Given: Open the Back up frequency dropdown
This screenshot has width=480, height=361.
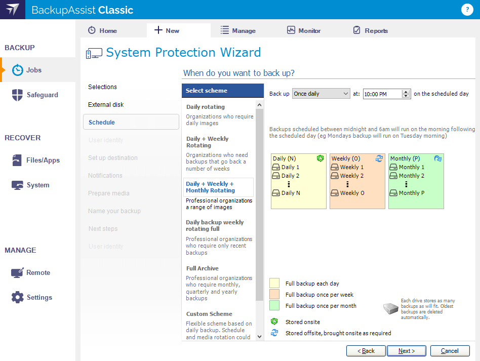Looking at the screenshot, I should [x=321, y=94].
